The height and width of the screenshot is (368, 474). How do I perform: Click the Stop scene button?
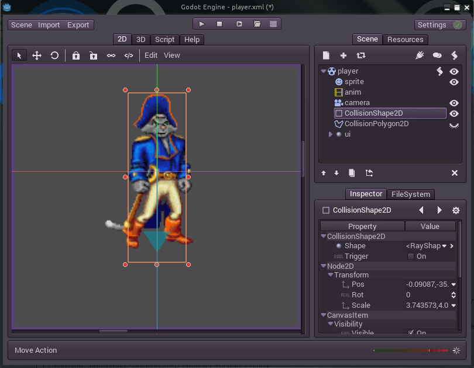coord(219,24)
